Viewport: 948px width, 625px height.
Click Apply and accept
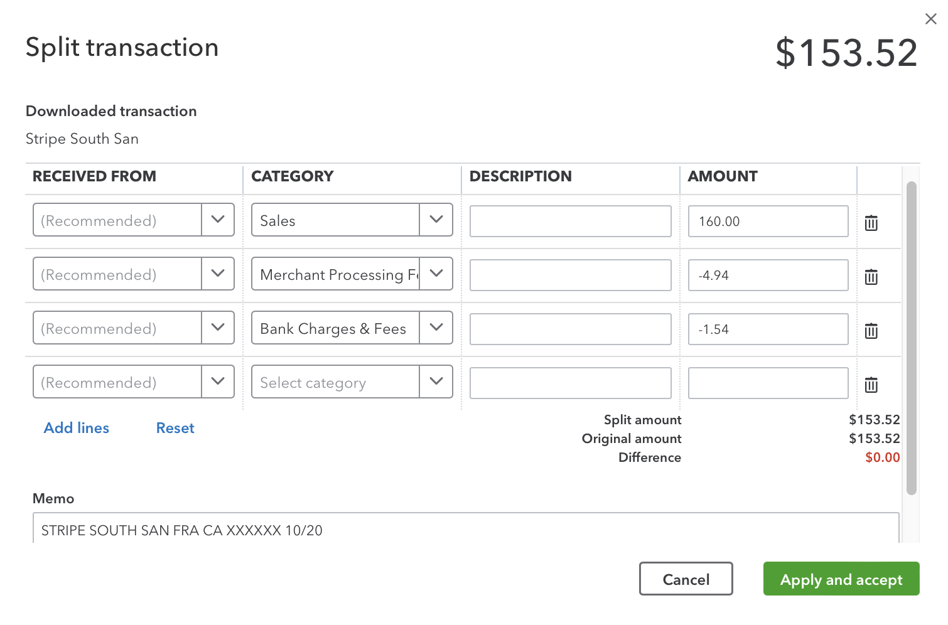[841, 579]
